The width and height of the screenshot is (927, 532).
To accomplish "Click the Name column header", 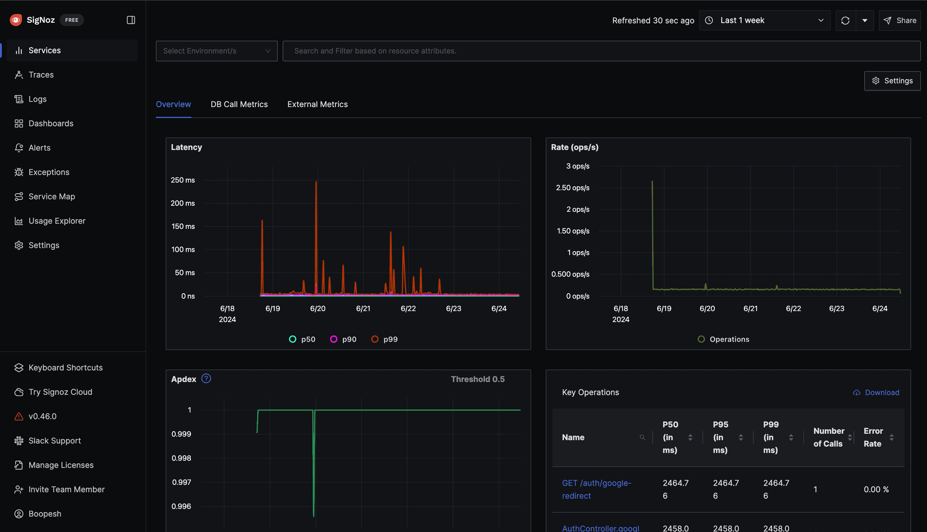I will point(573,437).
